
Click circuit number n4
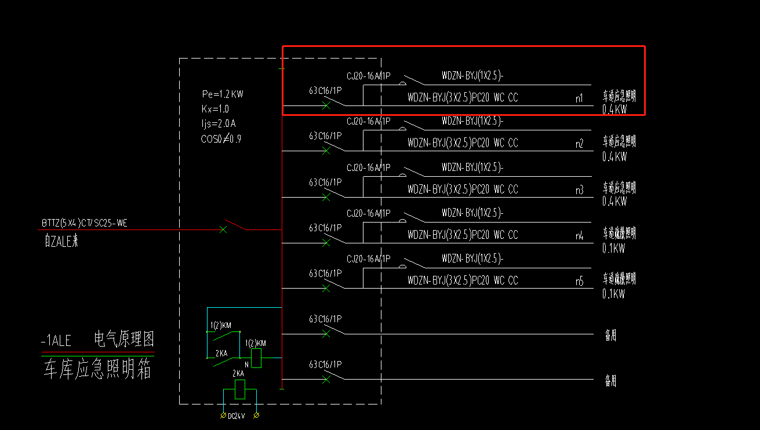coord(579,236)
